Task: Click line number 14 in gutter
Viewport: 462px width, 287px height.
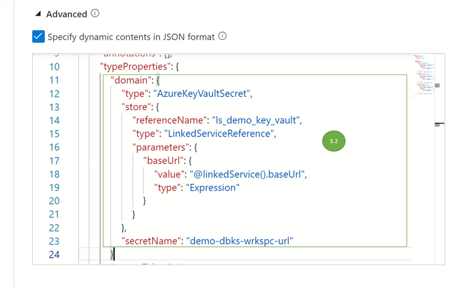Action: 54,120
